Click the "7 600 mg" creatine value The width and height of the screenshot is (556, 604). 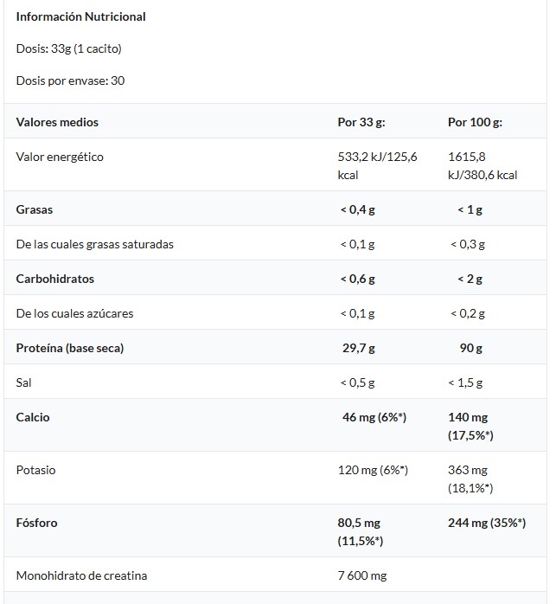[x=362, y=575]
